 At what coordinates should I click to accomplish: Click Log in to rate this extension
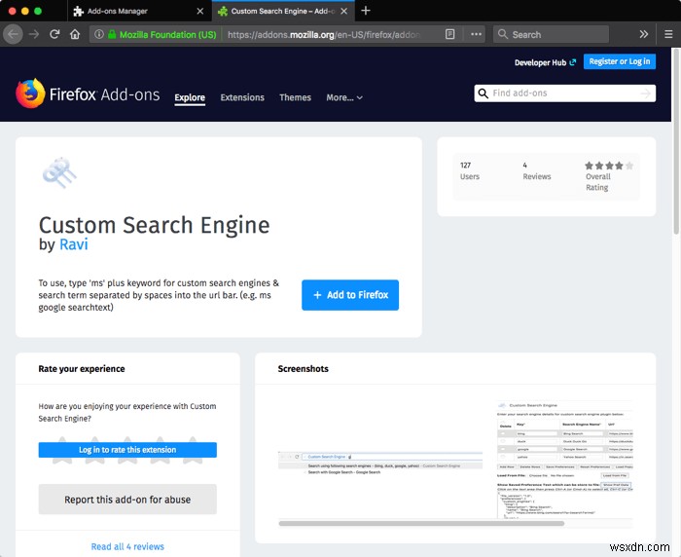pyautogui.click(x=127, y=450)
